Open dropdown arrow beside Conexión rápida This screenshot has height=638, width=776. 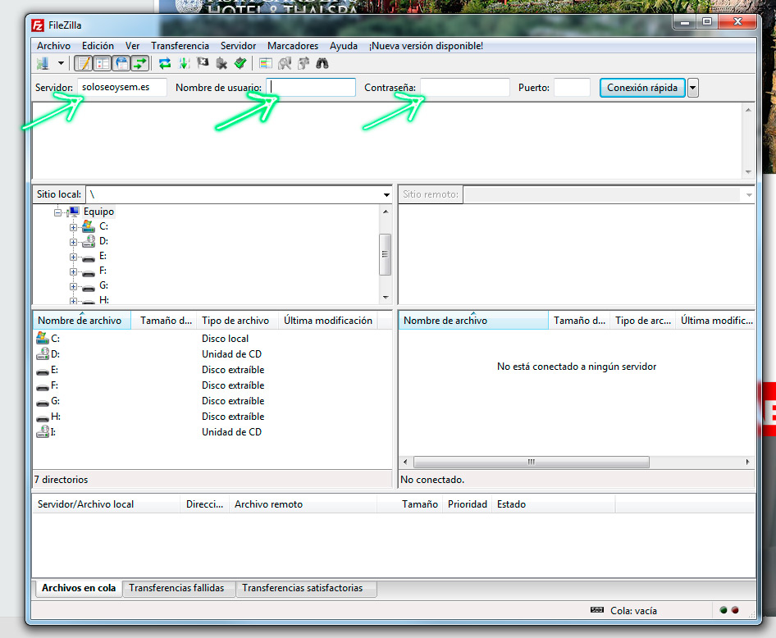pyautogui.click(x=693, y=88)
